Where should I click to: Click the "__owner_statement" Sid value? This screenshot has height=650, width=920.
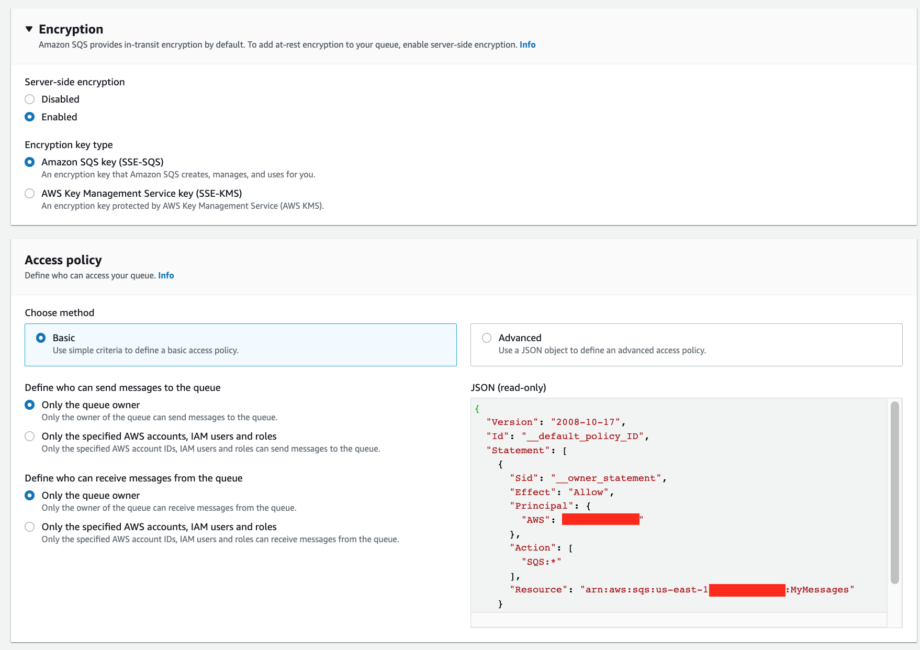coord(606,478)
